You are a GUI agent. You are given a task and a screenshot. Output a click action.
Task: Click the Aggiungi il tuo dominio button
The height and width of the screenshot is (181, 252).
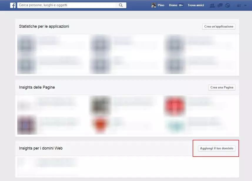pos(217,148)
